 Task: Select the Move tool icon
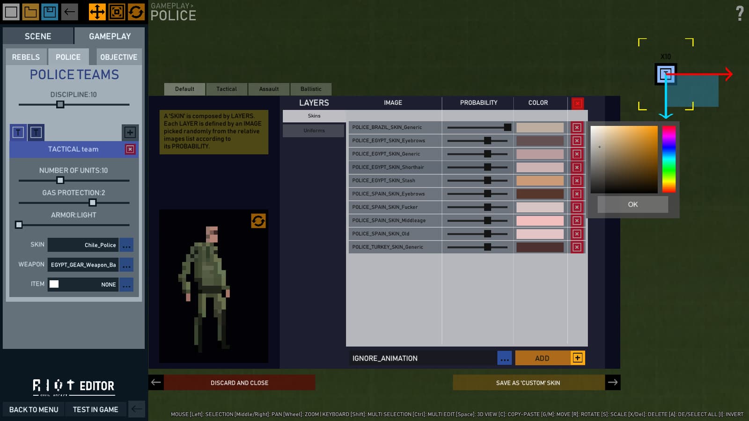tap(97, 12)
